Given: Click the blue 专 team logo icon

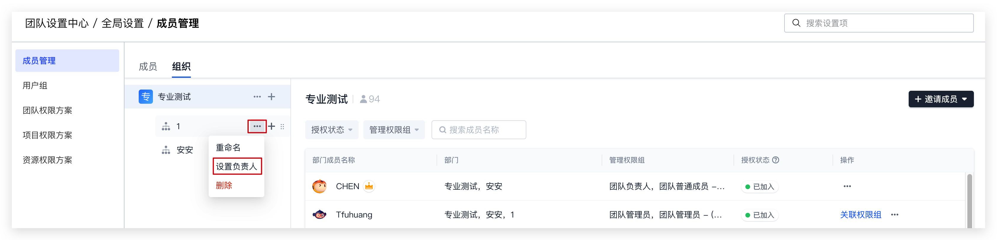Looking at the screenshot, I should click(146, 97).
